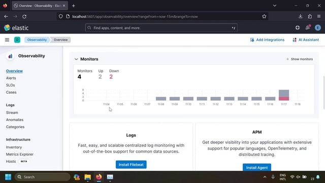Click the page vertical scrollbar
This screenshot has height=183, width=325.
point(324,93)
